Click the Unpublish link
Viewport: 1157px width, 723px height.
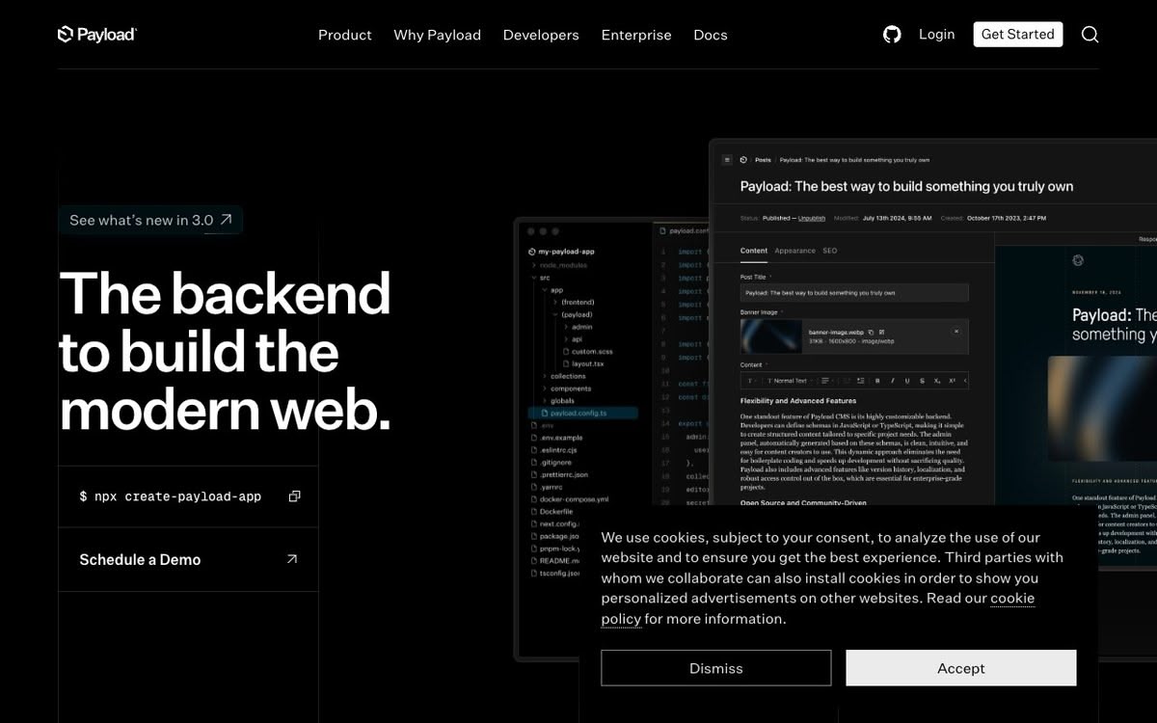812,219
